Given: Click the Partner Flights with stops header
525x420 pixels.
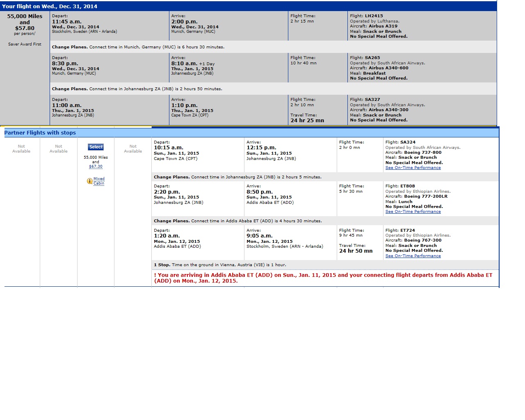Looking at the screenshot, I should (x=40, y=133).
